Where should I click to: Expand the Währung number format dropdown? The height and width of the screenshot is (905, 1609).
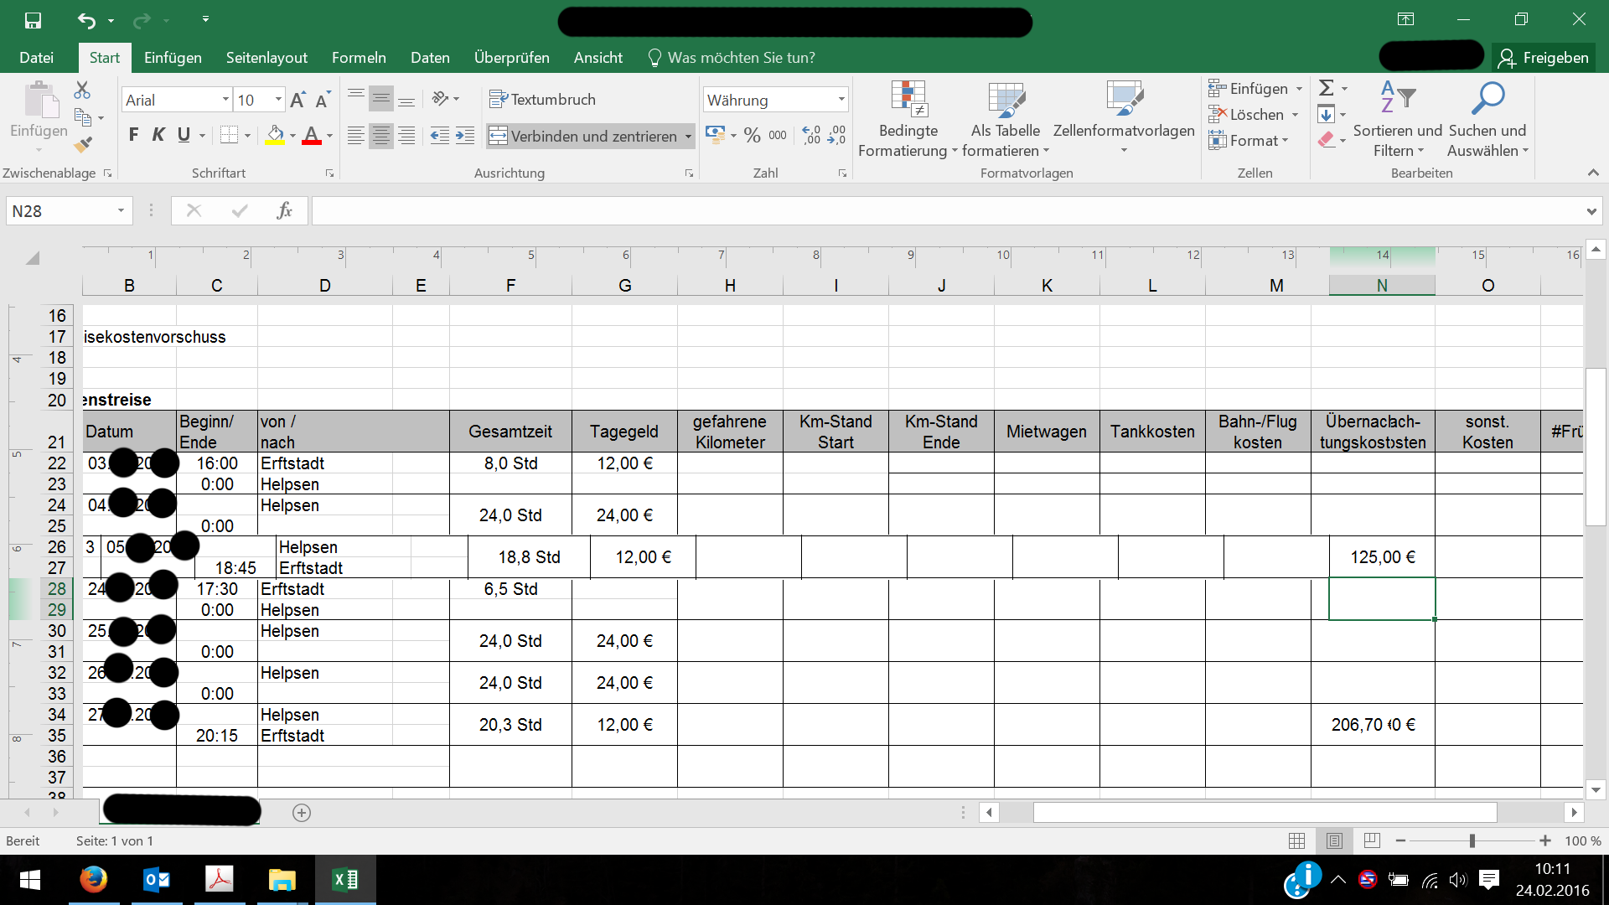pyautogui.click(x=841, y=100)
